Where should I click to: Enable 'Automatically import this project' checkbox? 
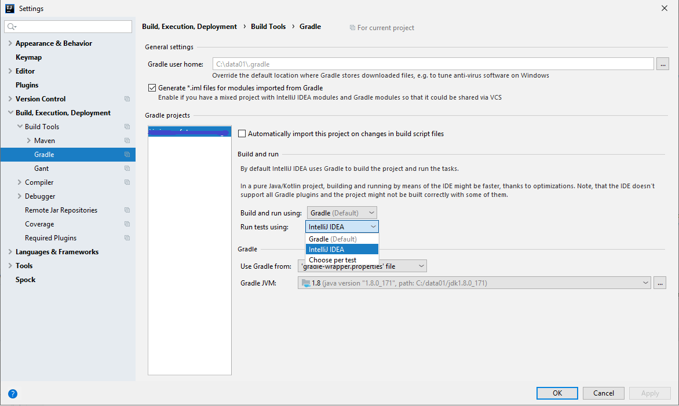pos(242,134)
